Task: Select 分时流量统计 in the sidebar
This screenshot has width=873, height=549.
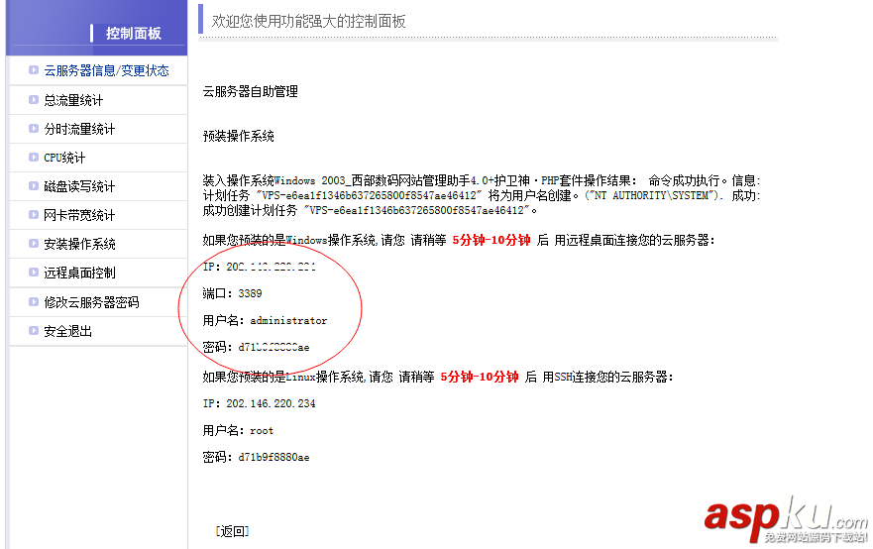Action: pos(79,129)
